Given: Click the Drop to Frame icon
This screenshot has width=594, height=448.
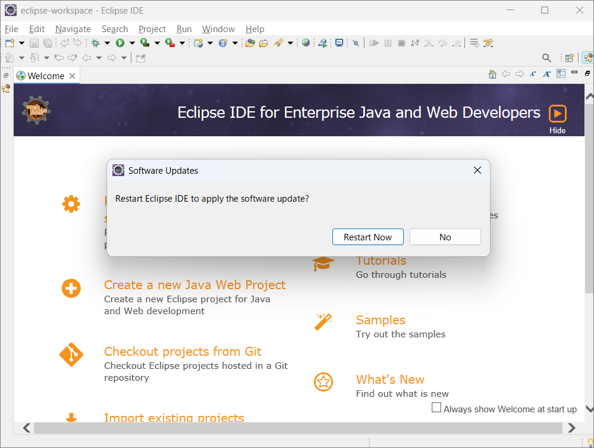Looking at the screenshot, I should 474,43.
